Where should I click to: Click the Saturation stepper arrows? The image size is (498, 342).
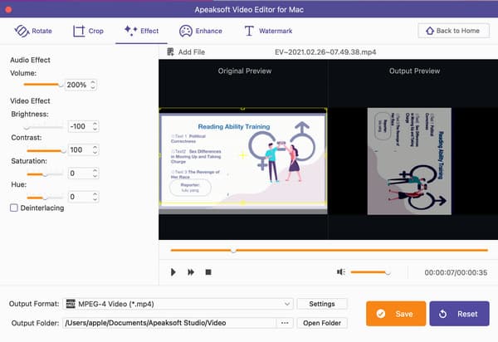95,173
